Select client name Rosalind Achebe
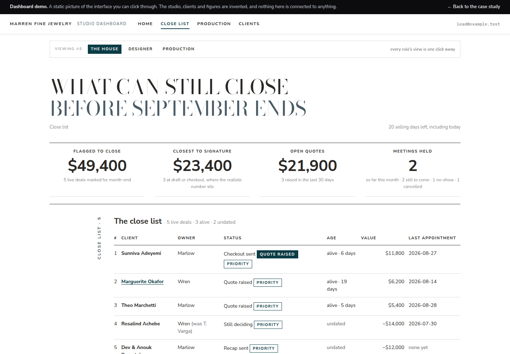This screenshot has height=354, width=510. 141,324
